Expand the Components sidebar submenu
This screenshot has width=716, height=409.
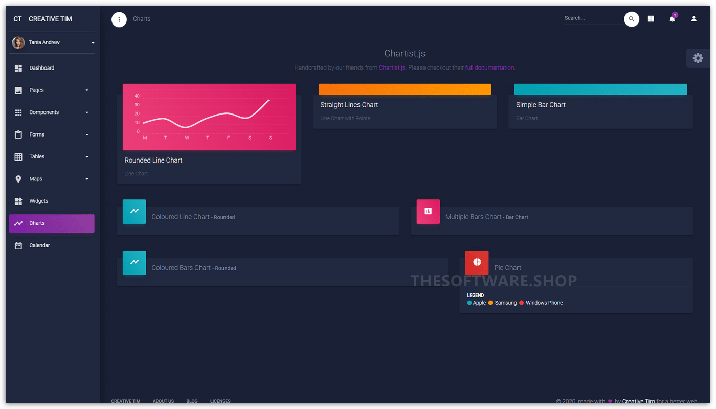tap(52, 112)
